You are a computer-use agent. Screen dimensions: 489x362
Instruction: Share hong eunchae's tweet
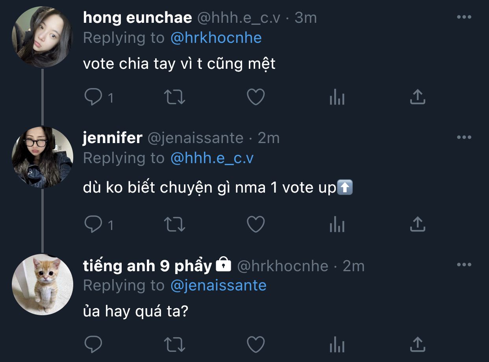(x=417, y=97)
